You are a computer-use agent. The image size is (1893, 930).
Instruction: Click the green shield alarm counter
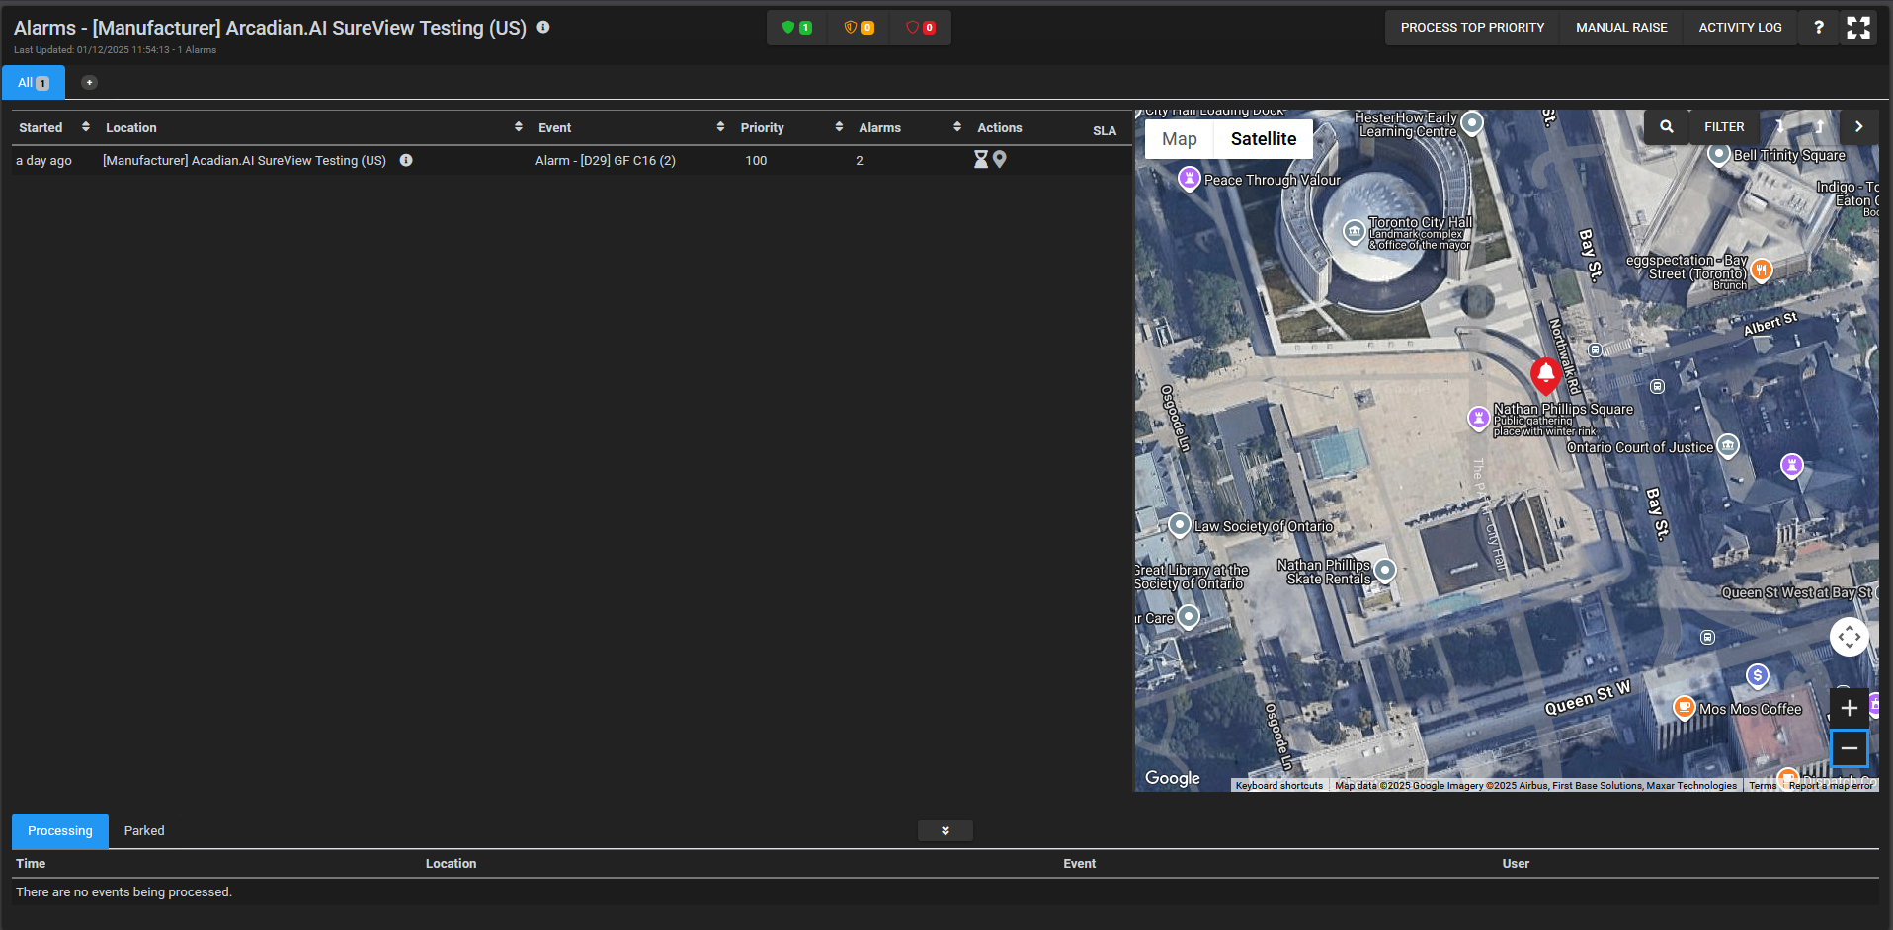tap(796, 27)
